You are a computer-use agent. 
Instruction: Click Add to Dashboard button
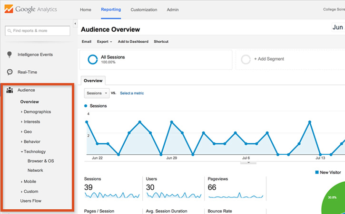(133, 42)
